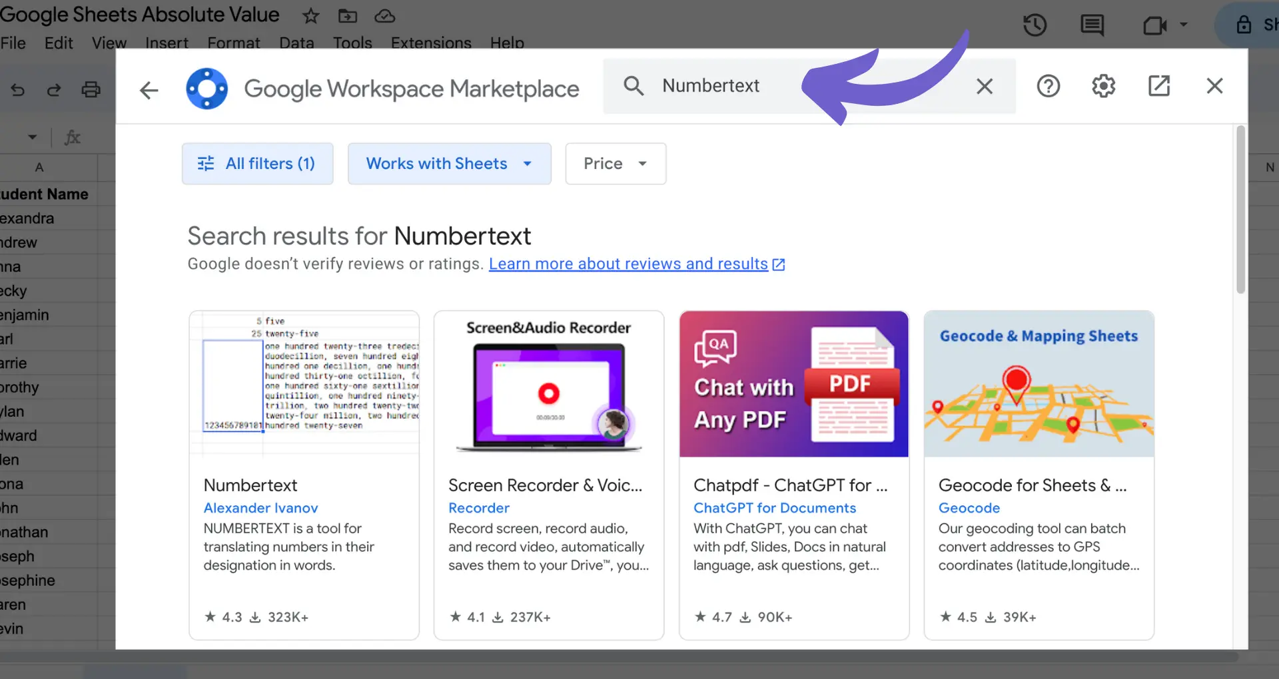This screenshot has height=679, width=1279.
Task: Click the Numbertext 323K+ downloads count
Action: 288,617
